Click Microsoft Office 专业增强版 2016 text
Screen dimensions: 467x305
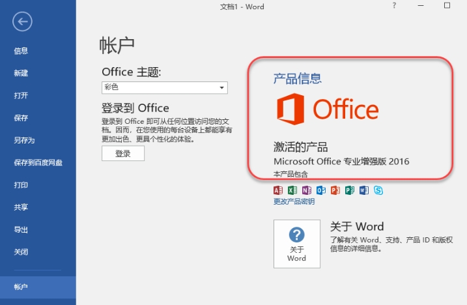pyautogui.click(x=341, y=161)
